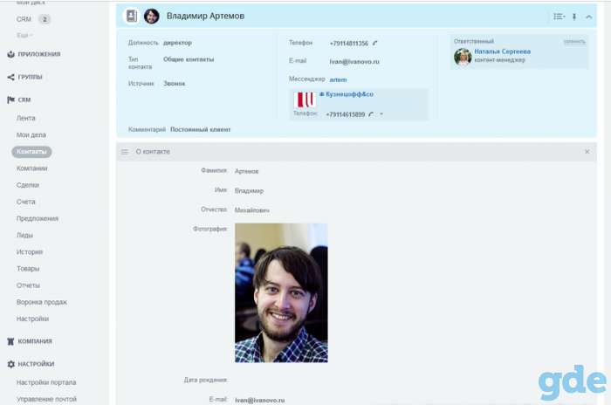Open Предложения in CRM menu
Screen dimensions: 611x405
(38, 219)
